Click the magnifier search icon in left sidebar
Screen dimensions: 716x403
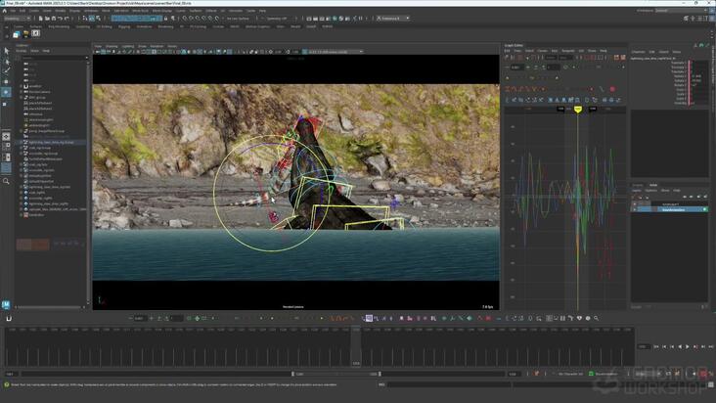point(7,181)
